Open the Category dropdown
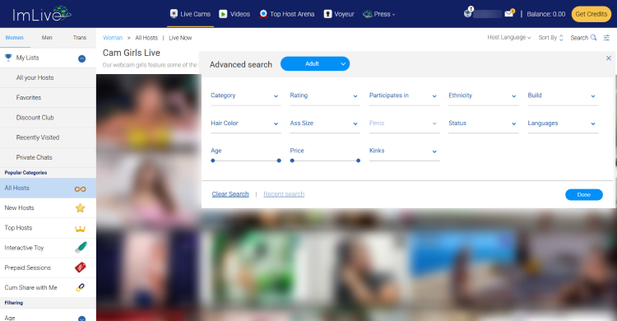Viewport: 617px width, 321px height. 245,95
